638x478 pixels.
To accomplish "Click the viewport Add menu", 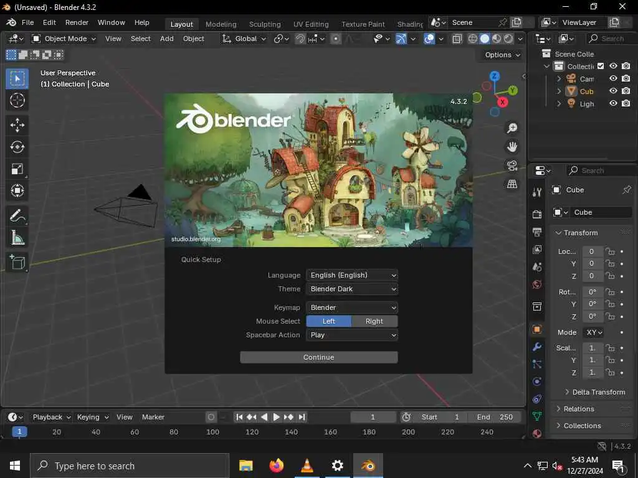I will coord(167,39).
